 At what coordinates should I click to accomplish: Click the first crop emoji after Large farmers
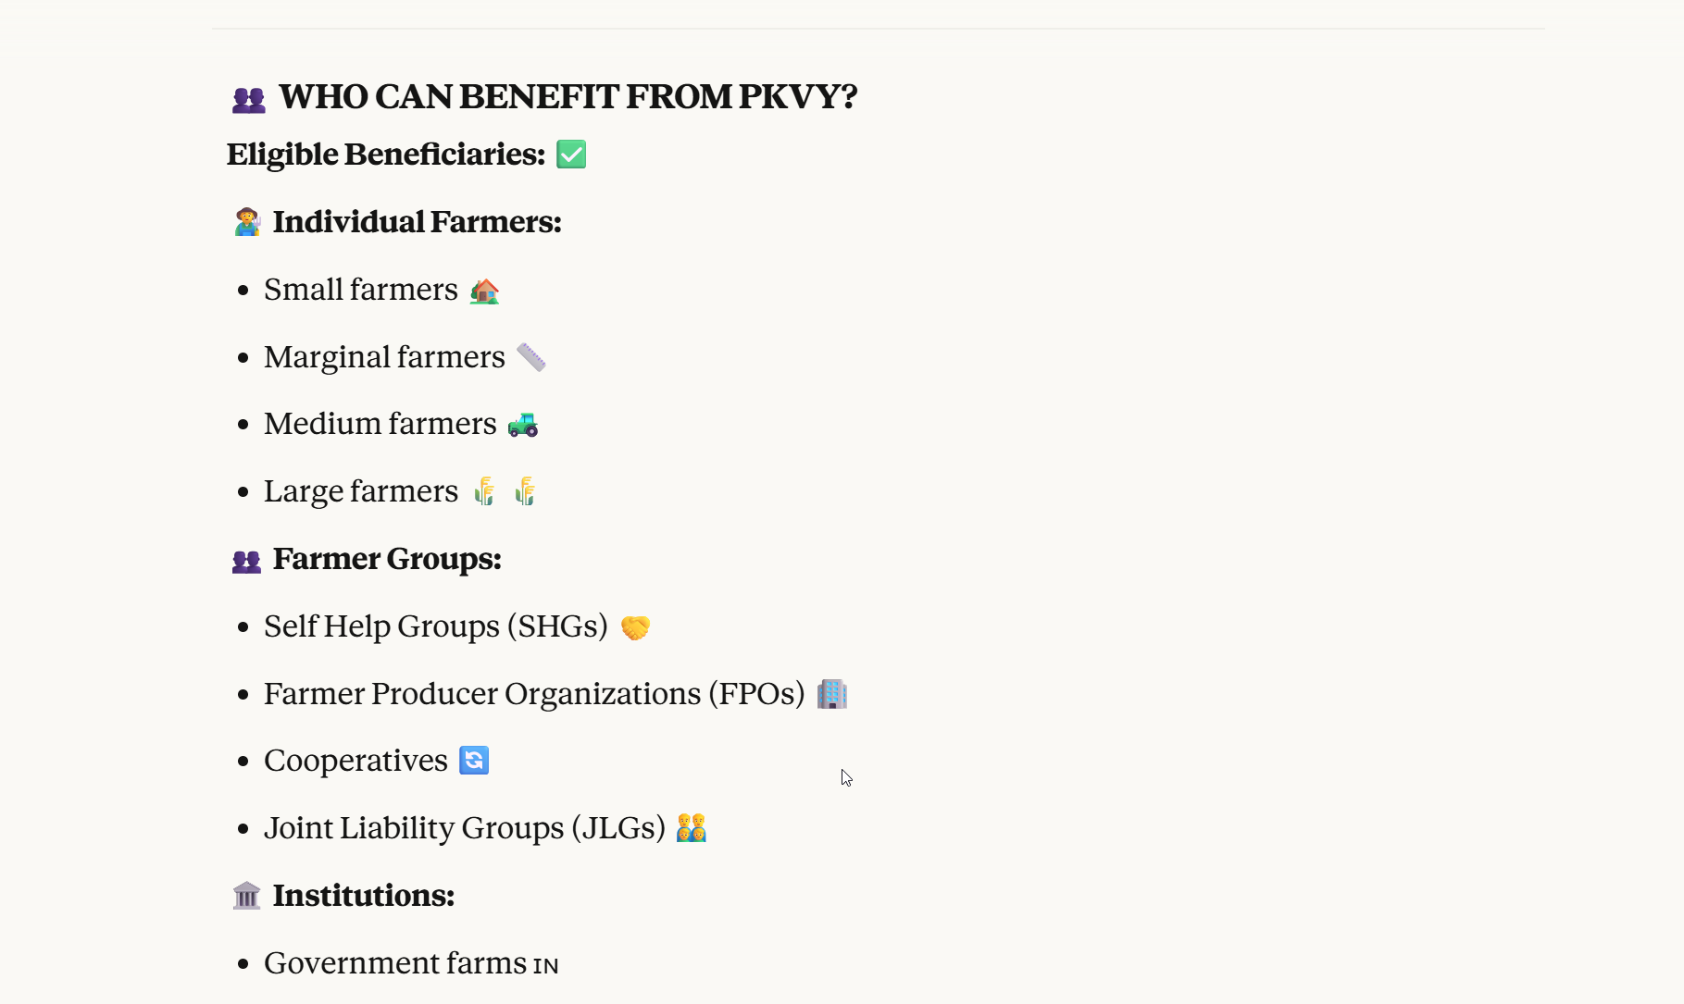(x=484, y=491)
